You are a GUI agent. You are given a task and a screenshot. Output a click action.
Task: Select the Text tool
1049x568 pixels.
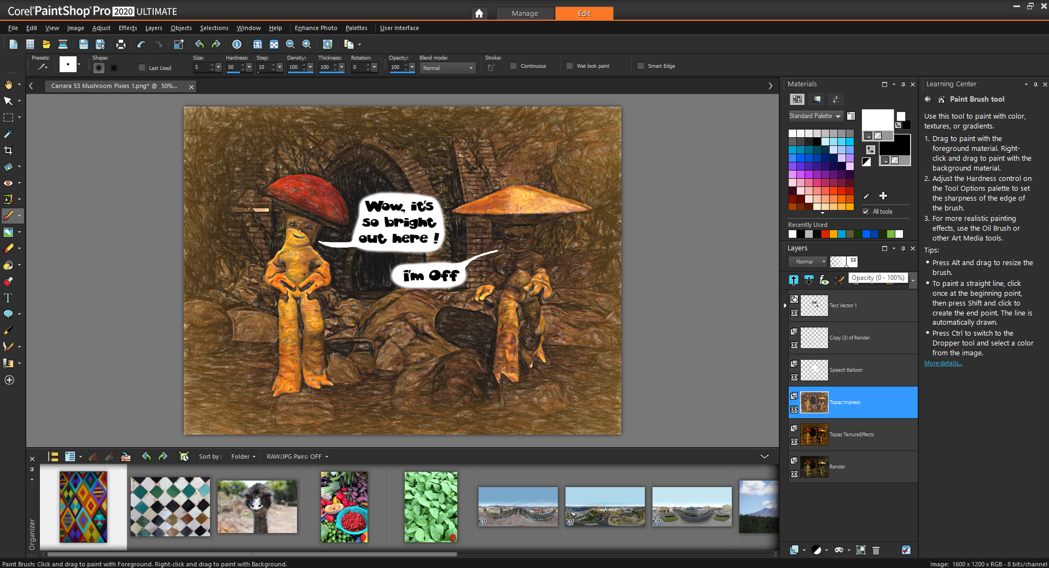[8, 298]
